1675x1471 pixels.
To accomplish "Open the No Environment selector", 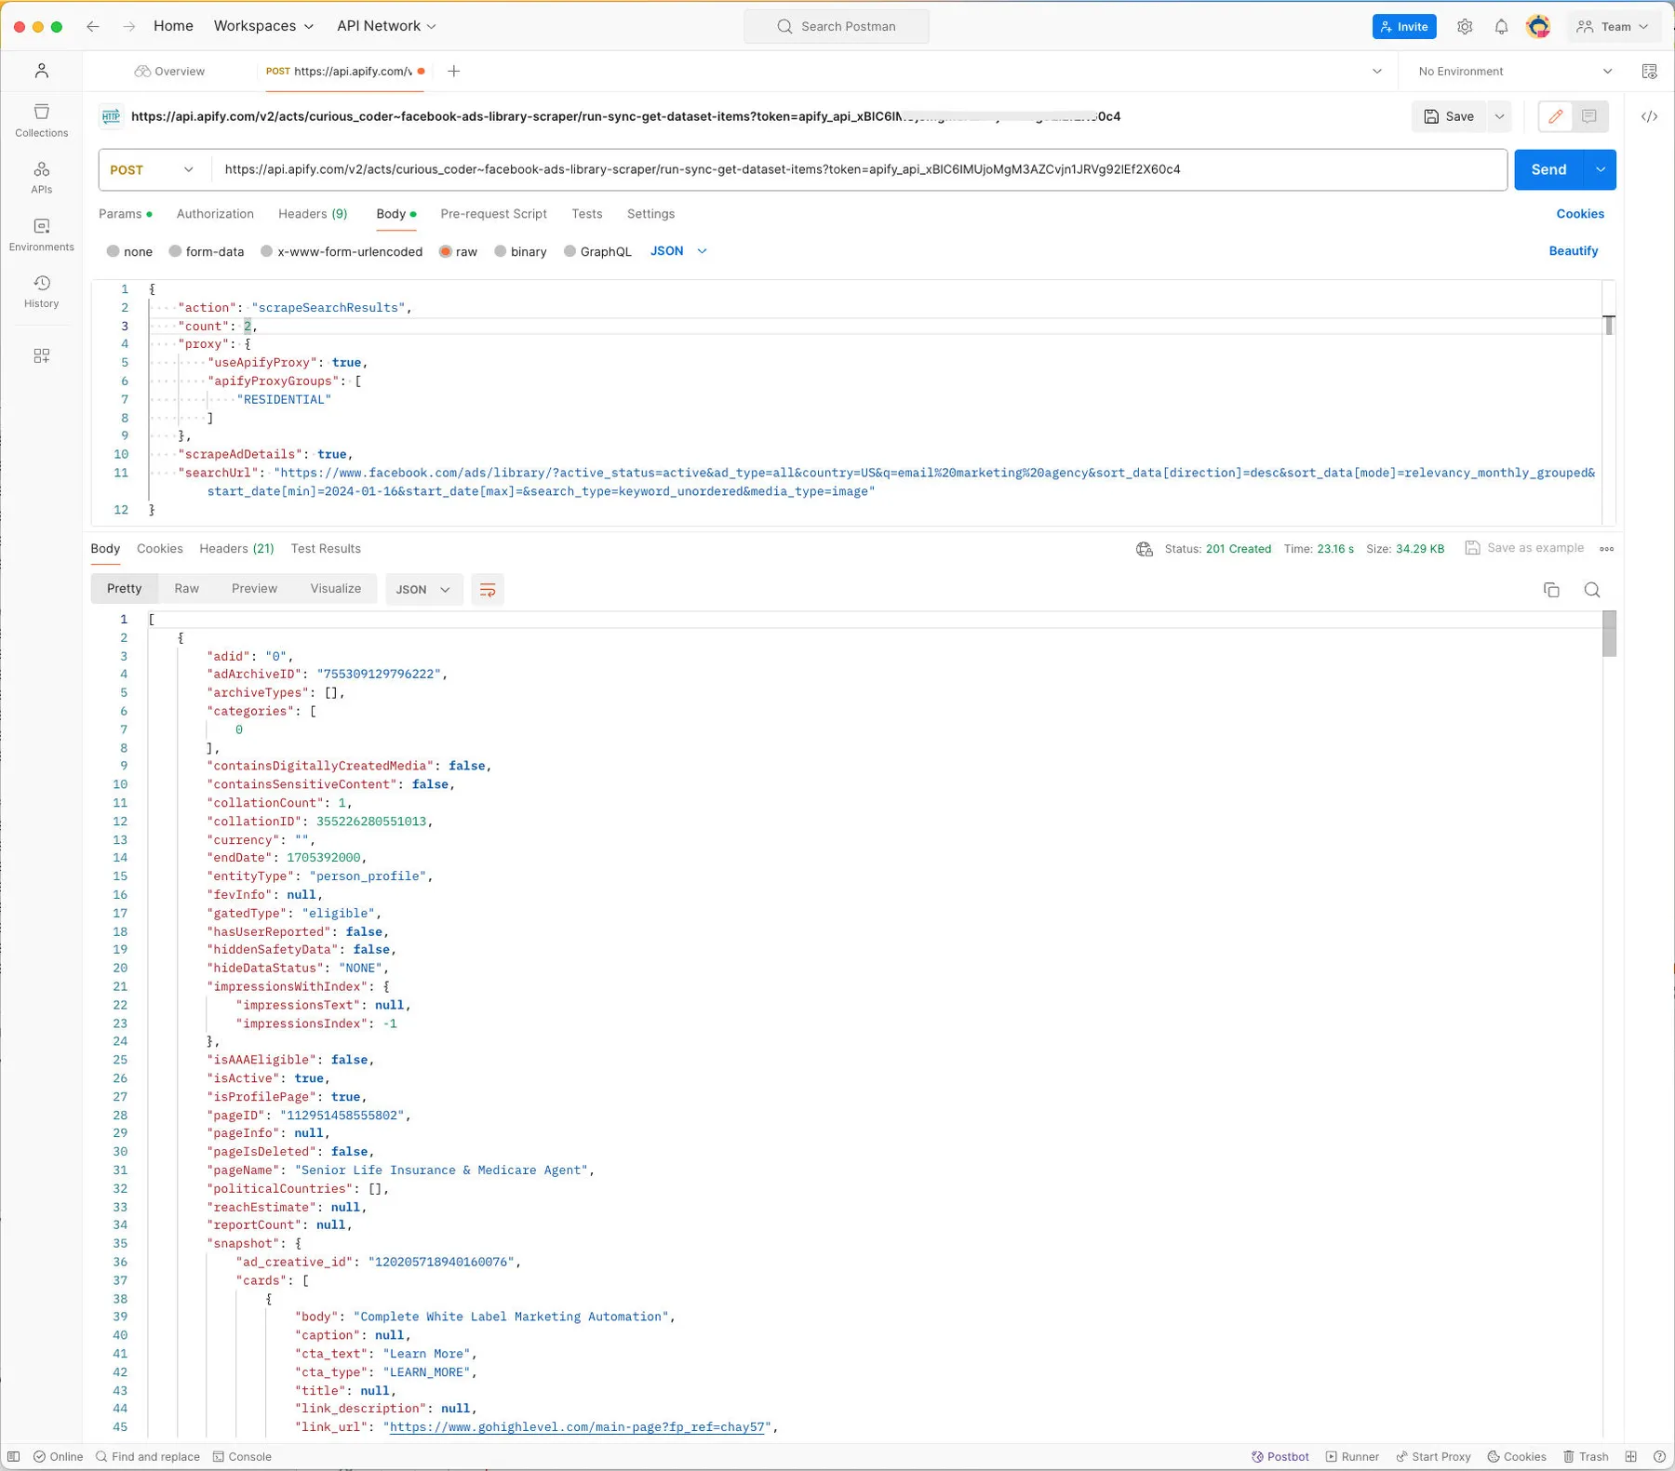I will (1515, 72).
